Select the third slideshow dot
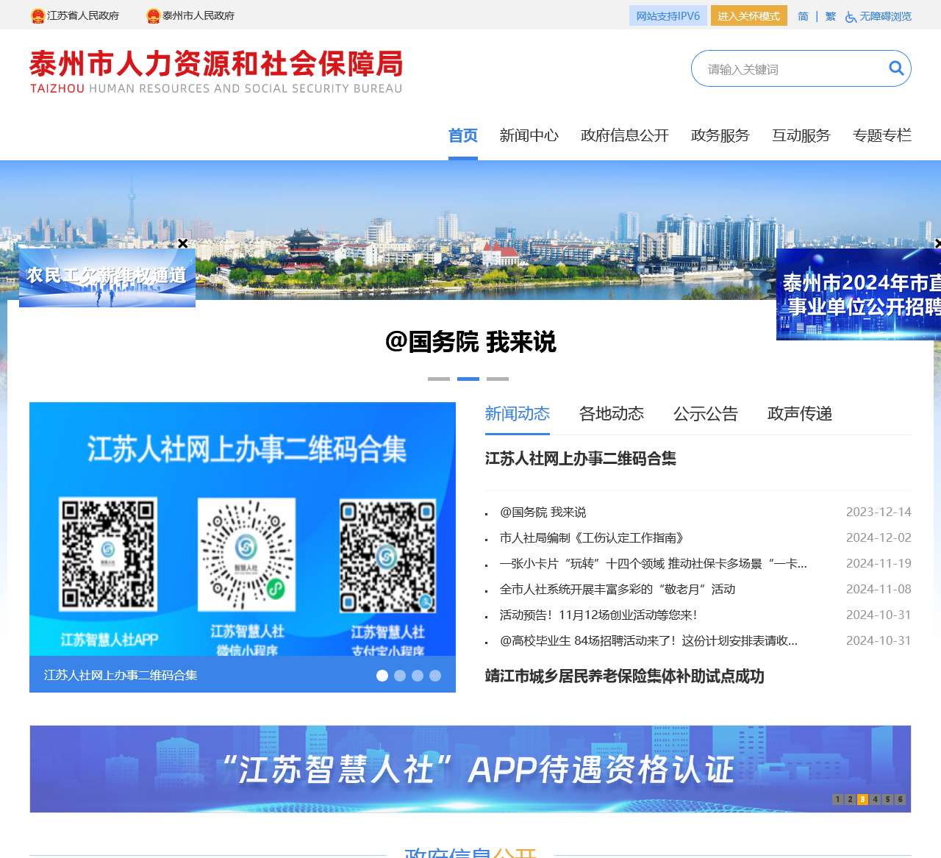Viewport: 941px width, 858px height. 418,676
